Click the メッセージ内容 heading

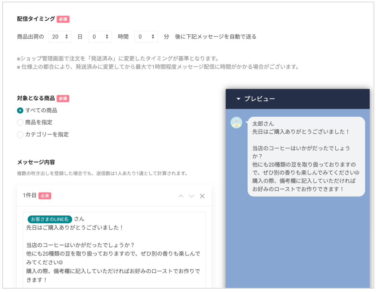36,162
